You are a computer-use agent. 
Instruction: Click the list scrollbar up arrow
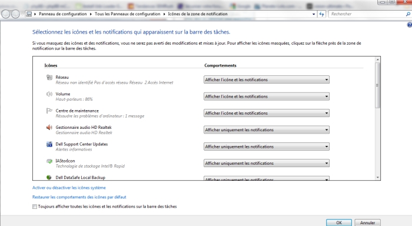coord(378,59)
